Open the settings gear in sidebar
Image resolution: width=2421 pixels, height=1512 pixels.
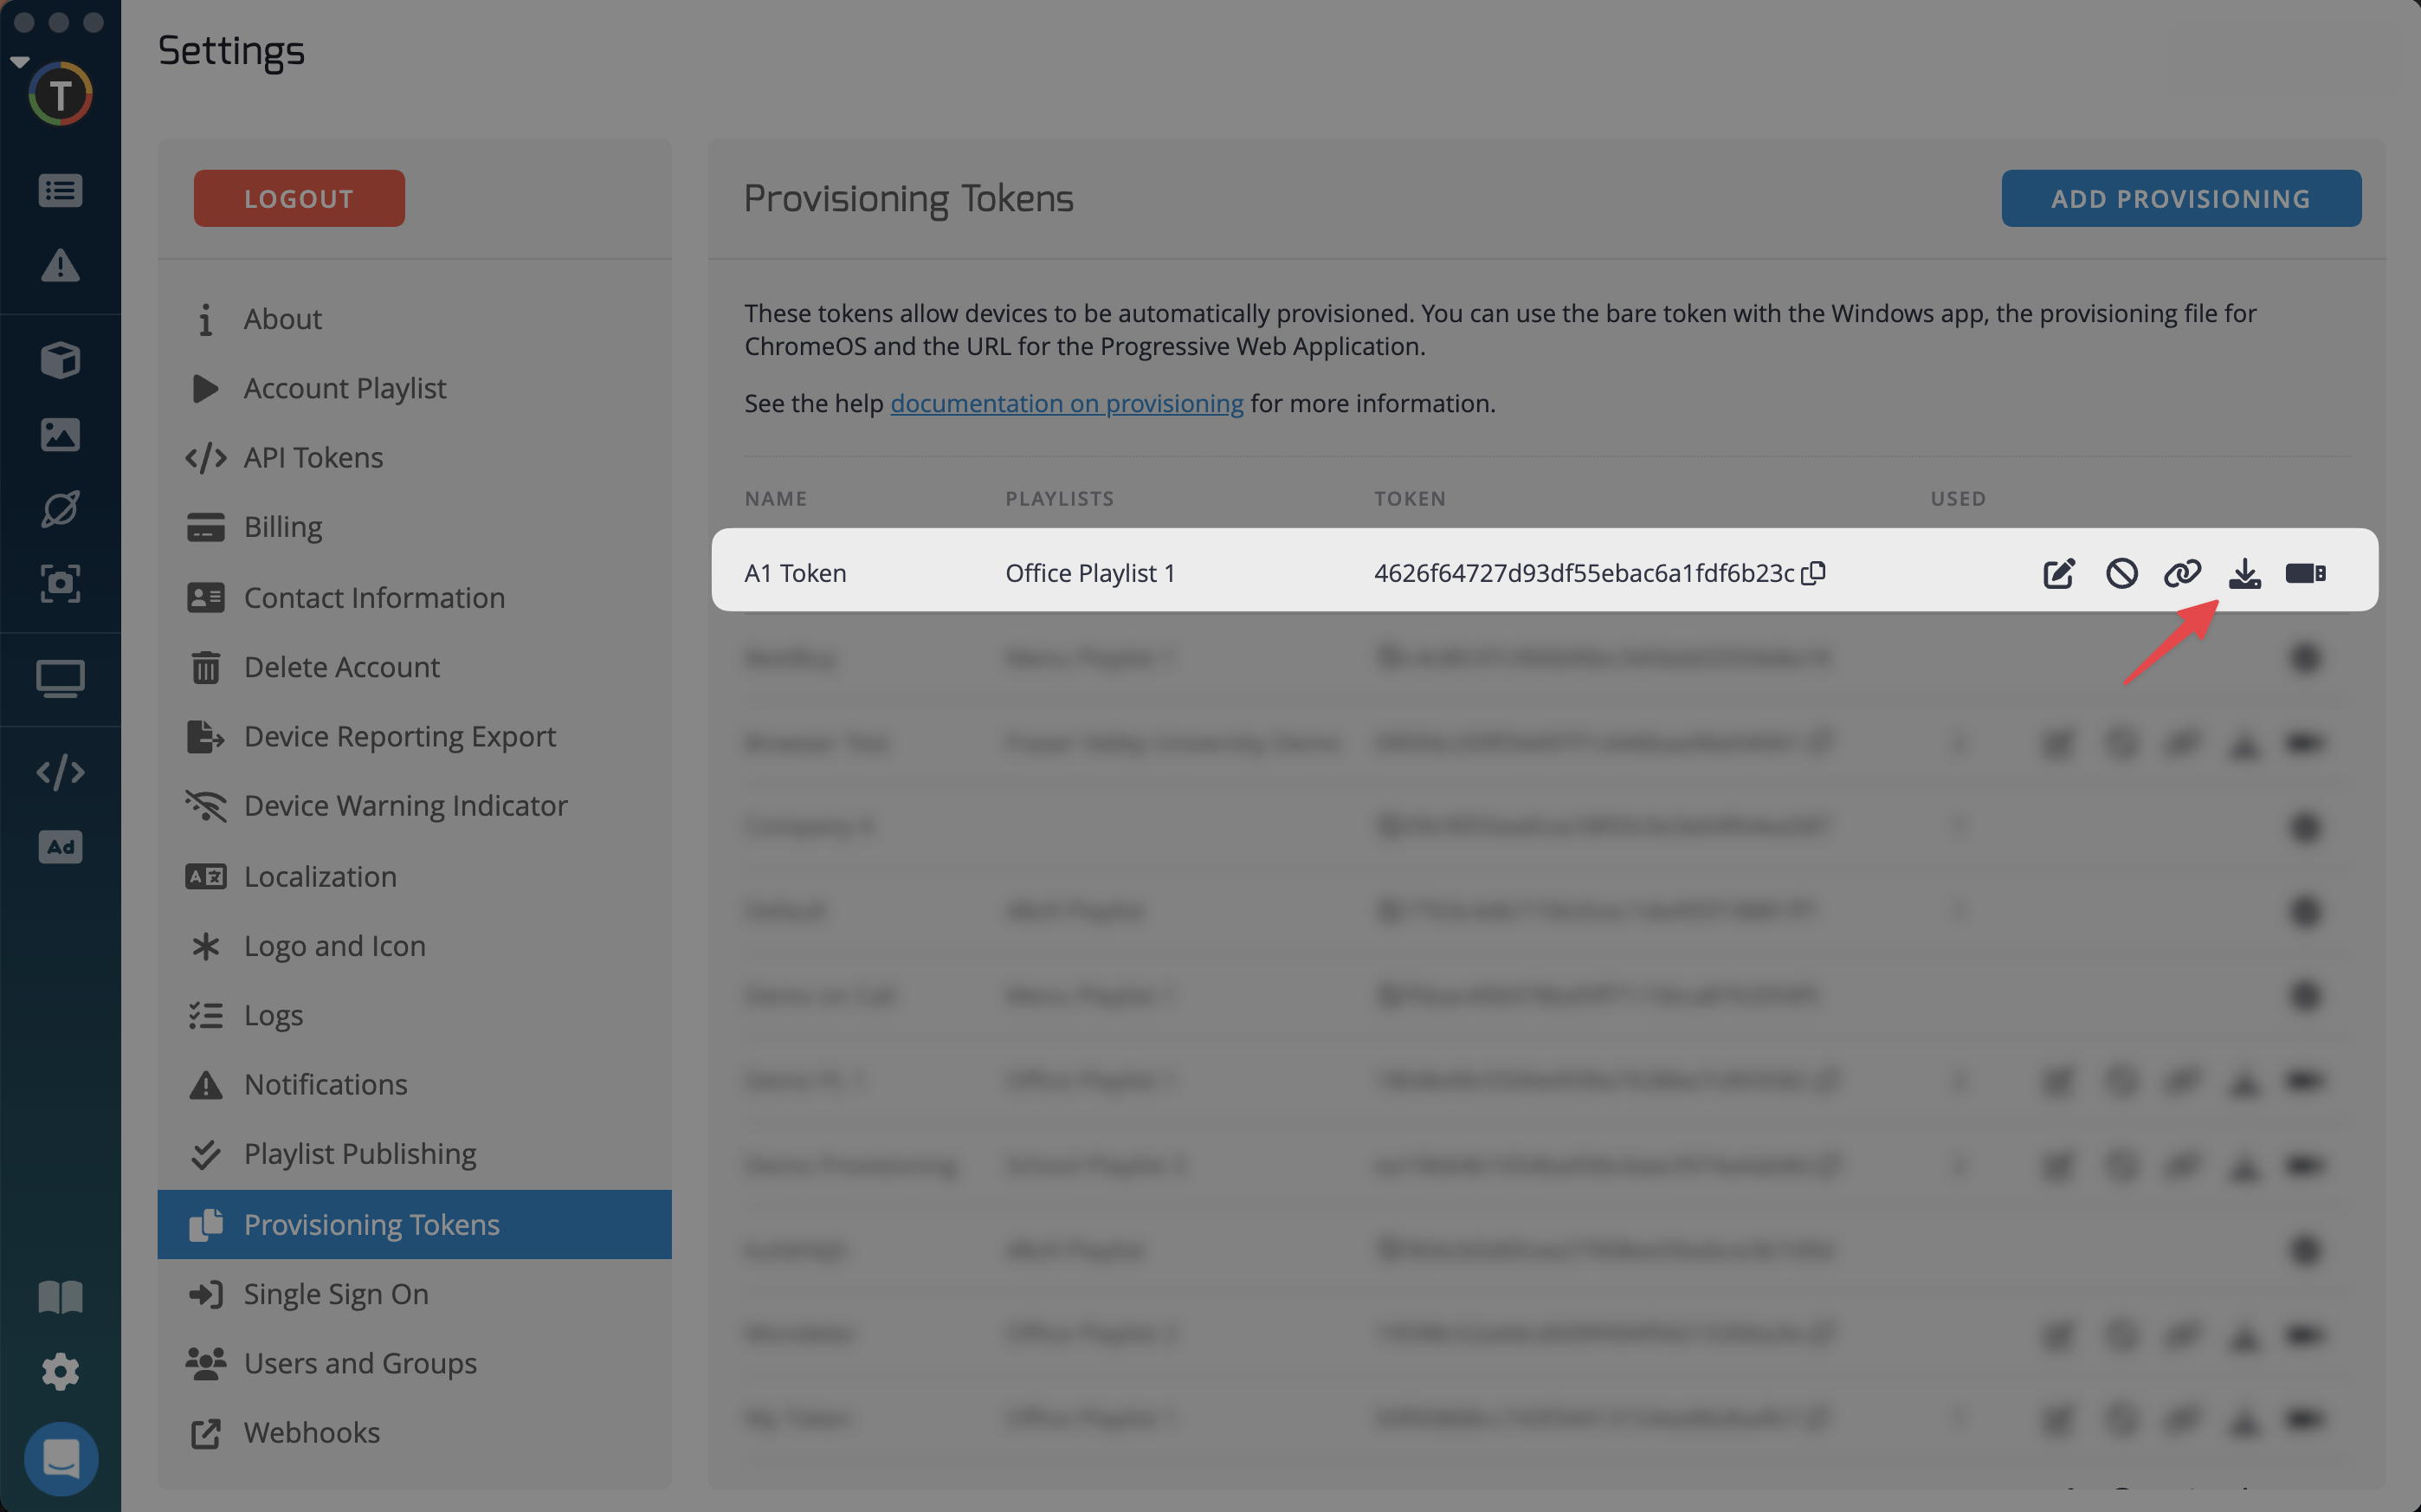(x=60, y=1371)
